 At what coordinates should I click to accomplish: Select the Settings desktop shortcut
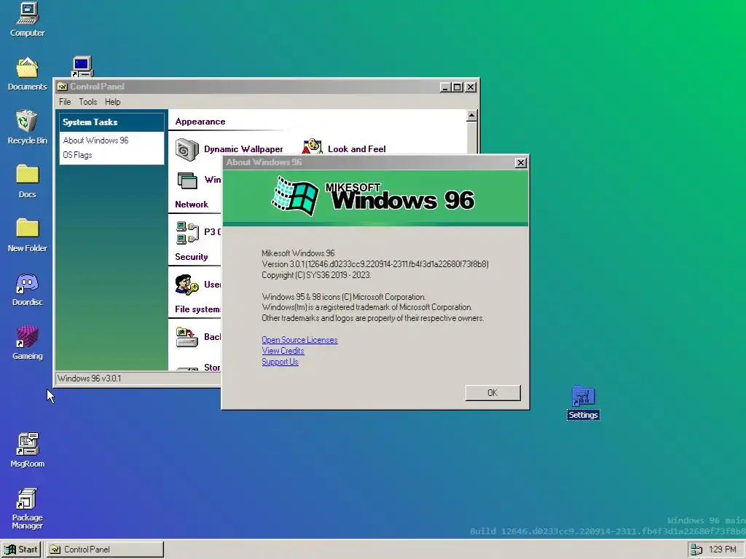pos(584,403)
